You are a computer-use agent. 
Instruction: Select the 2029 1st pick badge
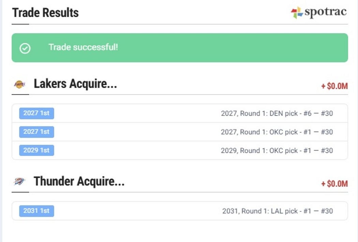click(36, 150)
